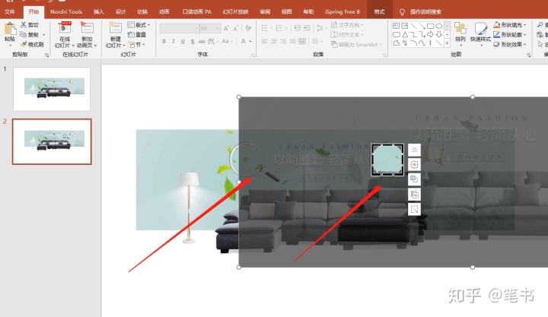The width and height of the screenshot is (548, 317).
Task: Click the clear formatting eraser icon
Action: [248, 28]
